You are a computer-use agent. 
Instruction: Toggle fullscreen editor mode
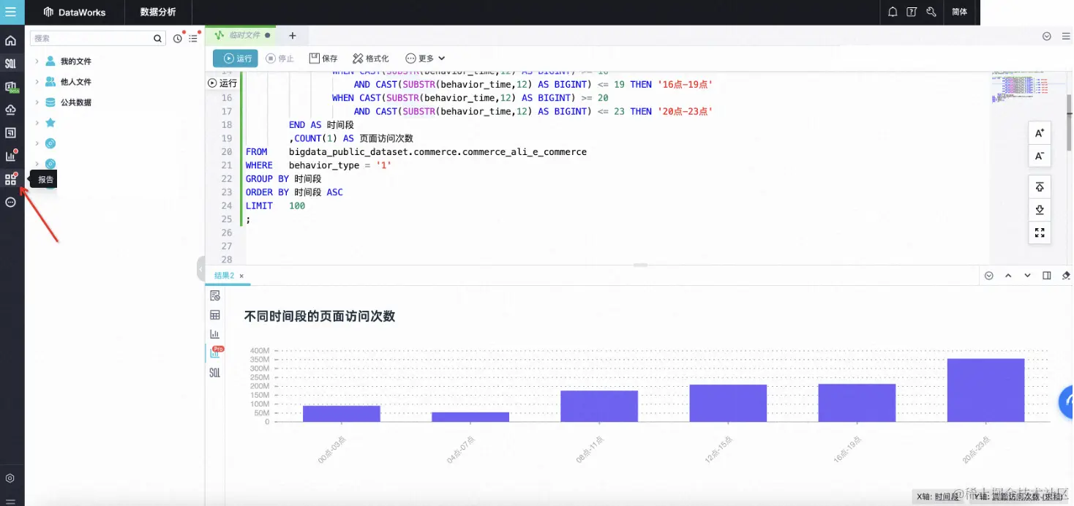[1039, 233]
